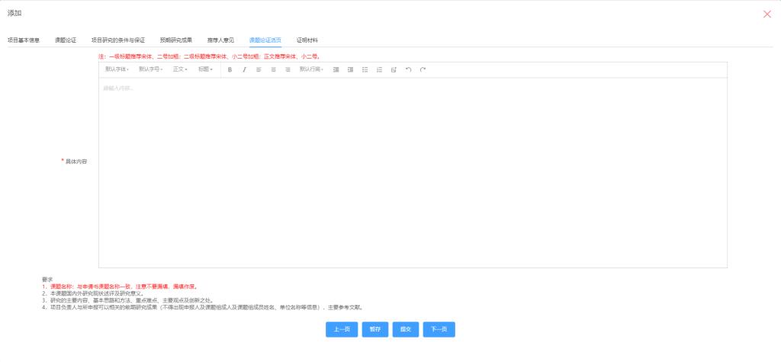Click the 提交 submit button
The image size is (781, 362).
[x=406, y=329]
